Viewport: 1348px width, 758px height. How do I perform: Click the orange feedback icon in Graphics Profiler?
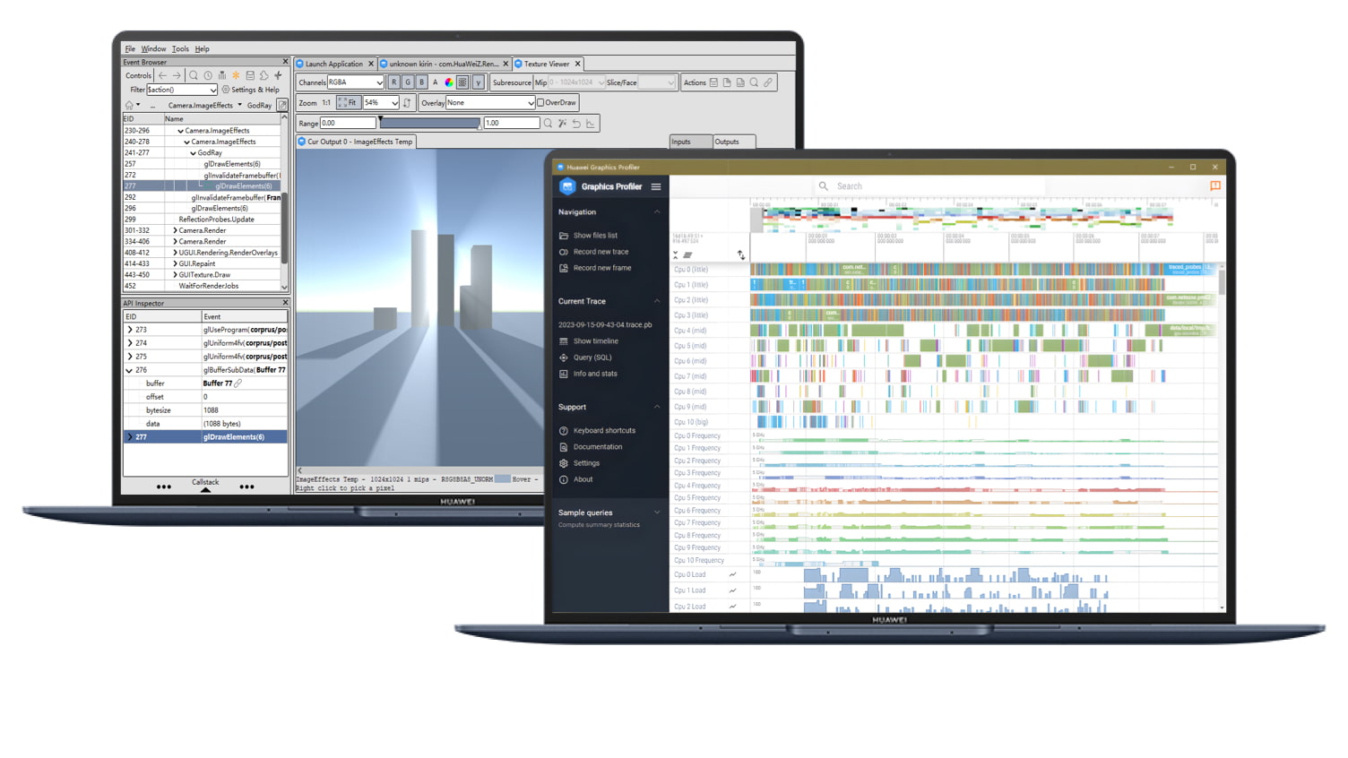click(1215, 185)
